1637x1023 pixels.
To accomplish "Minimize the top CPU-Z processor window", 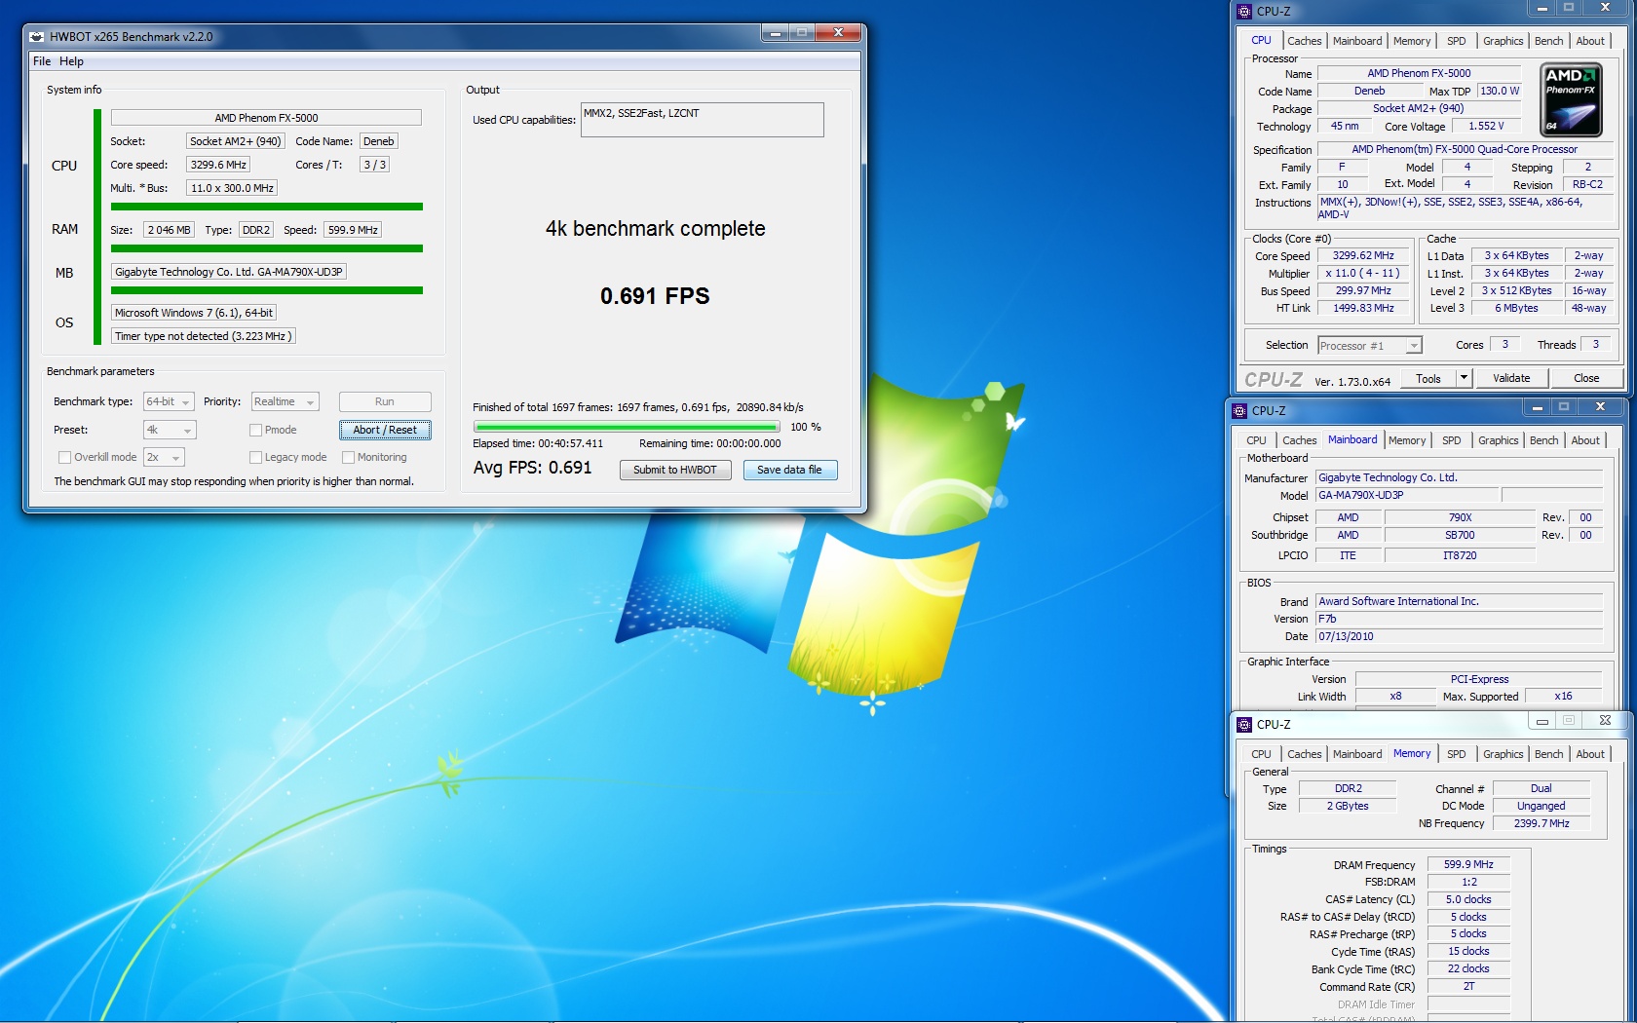I will click(x=1542, y=8).
